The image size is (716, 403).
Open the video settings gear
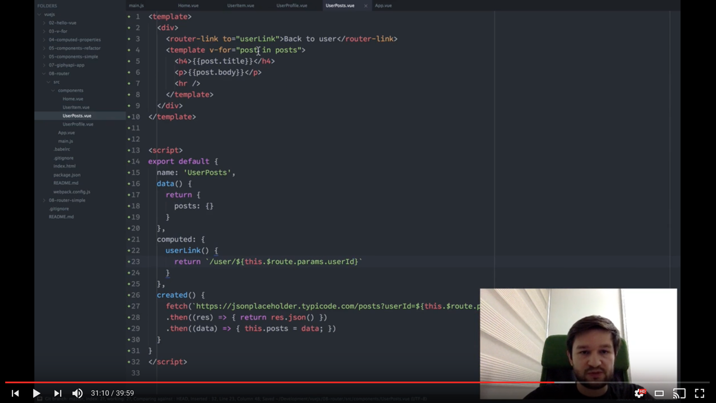639,393
